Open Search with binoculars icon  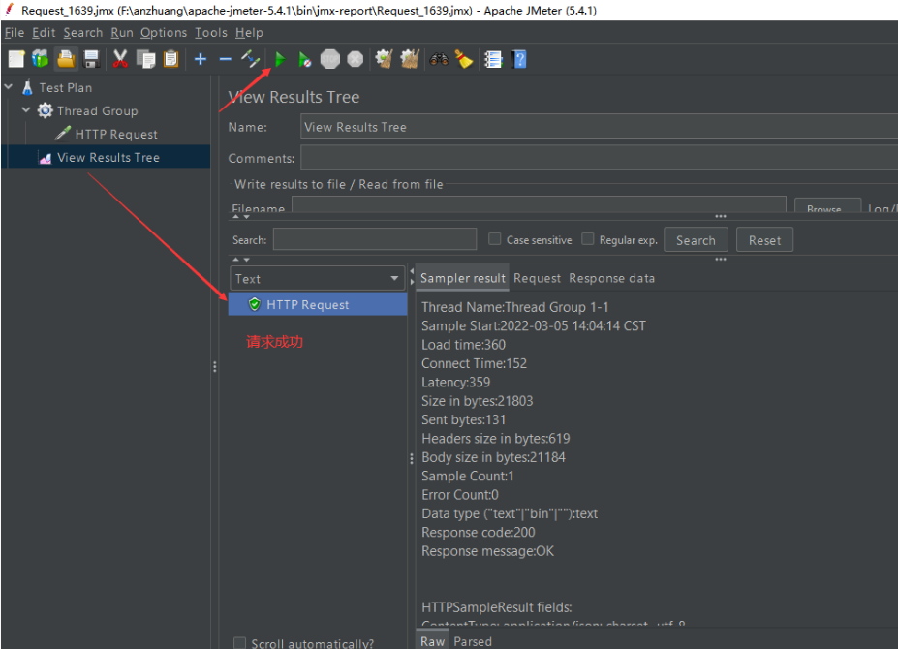pos(439,59)
